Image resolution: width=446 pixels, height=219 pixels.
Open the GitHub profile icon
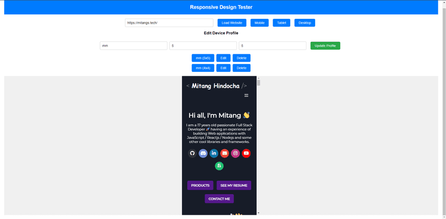coord(192,153)
